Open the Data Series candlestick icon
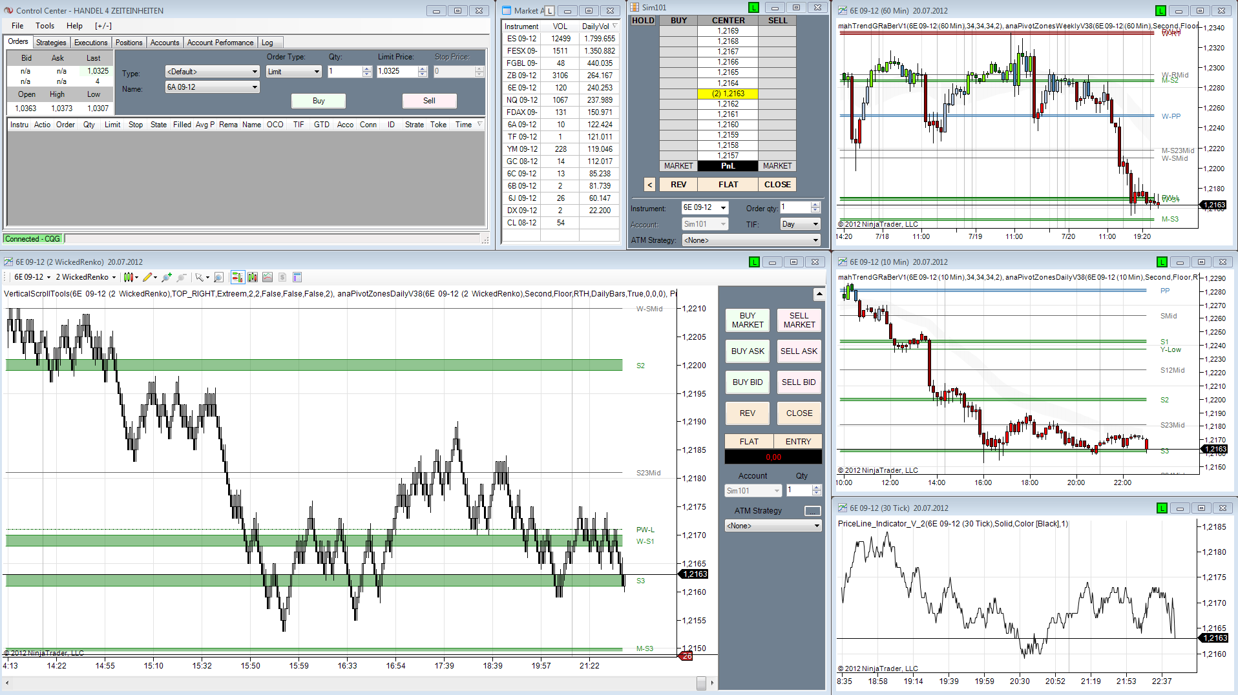Screen dimensions: 1238x695 253,277
